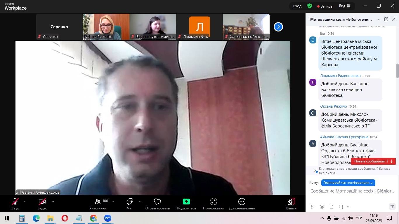
Task: Select the Natalia Petrenko video thumbnail
Action: point(106,27)
